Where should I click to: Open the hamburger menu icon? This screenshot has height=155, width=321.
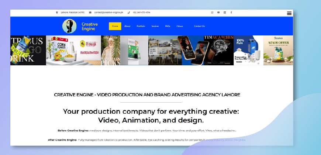tap(289, 13)
